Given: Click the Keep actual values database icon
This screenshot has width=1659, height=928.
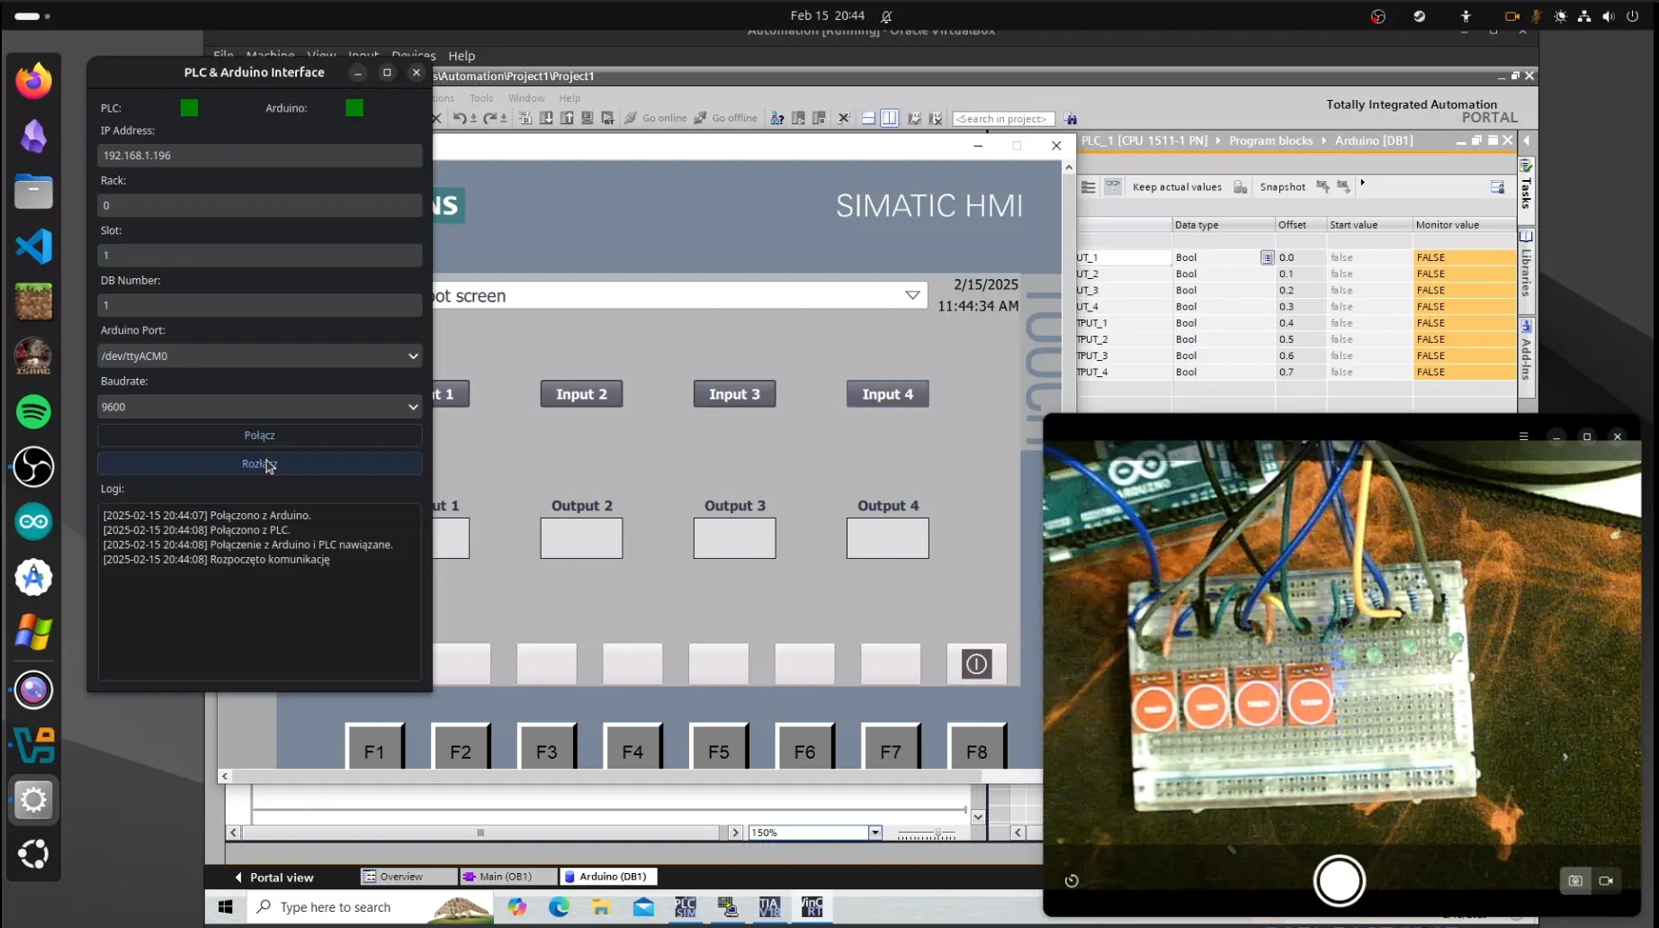Looking at the screenshot, I should [x=1241, y=186].
